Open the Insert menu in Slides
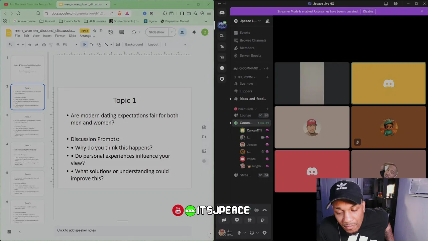The width and height of the screenshot is (428, 241). click(x=47, y=36)
